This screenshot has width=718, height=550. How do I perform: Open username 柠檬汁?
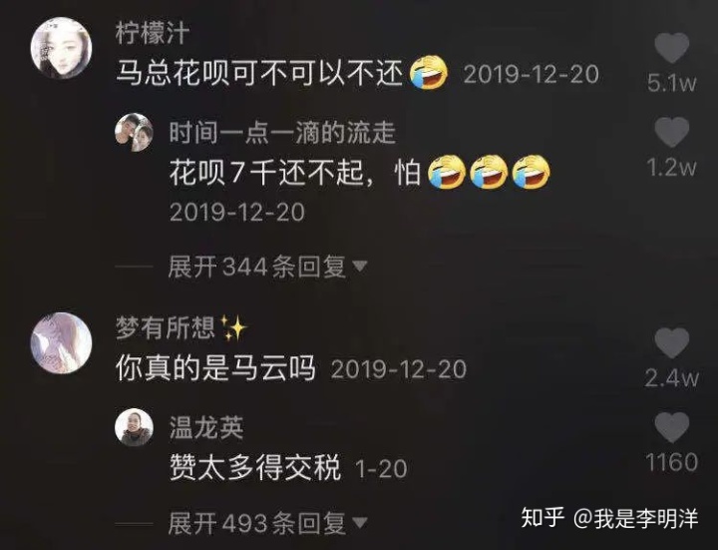[x=153, y=34]
